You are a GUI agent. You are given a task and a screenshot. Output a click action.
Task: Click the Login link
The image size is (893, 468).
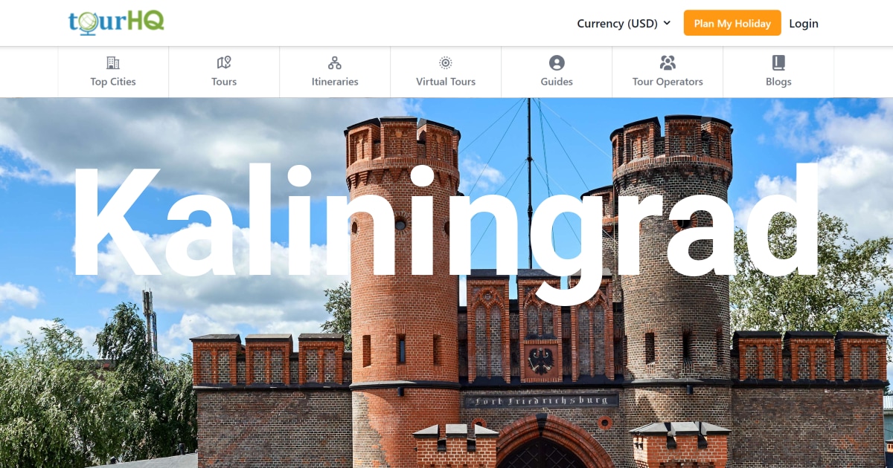(x=804, y=23)
